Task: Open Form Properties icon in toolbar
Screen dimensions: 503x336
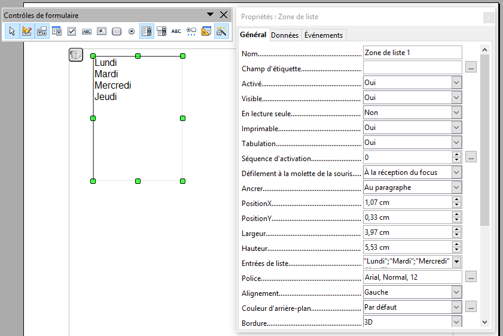Action: click(57, 31)
